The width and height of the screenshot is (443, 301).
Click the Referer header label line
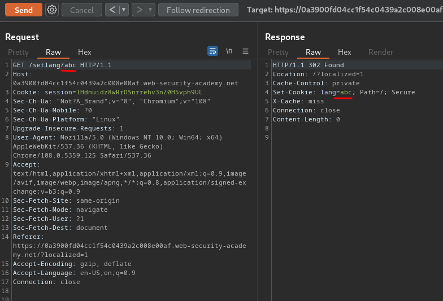tap(28, 237)
